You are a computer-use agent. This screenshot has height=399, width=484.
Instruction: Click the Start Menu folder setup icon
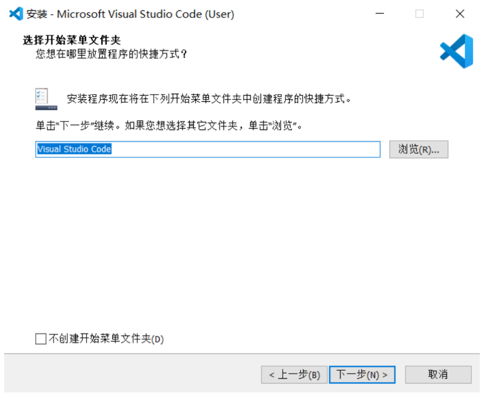tap(46, 99)
